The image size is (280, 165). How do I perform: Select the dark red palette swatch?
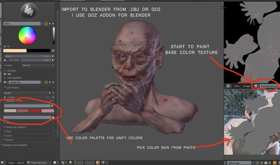pos(35,111)
